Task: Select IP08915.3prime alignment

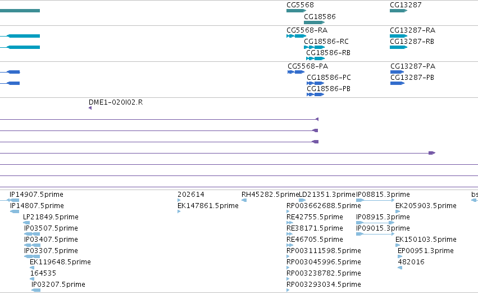Action: pos(375,223)
